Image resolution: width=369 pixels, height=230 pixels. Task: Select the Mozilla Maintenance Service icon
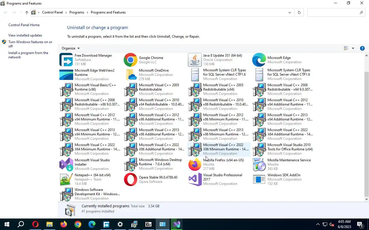point(259,164)
